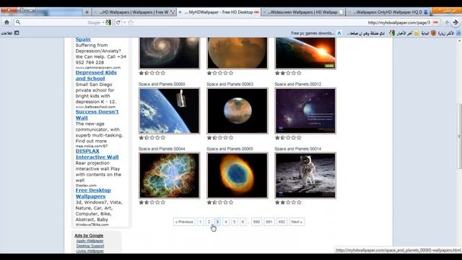This screenshot has width=462, height=260.
Task: Open Space and Planets 00063 Mars thumbnail
Action: [x=237, y=110]
